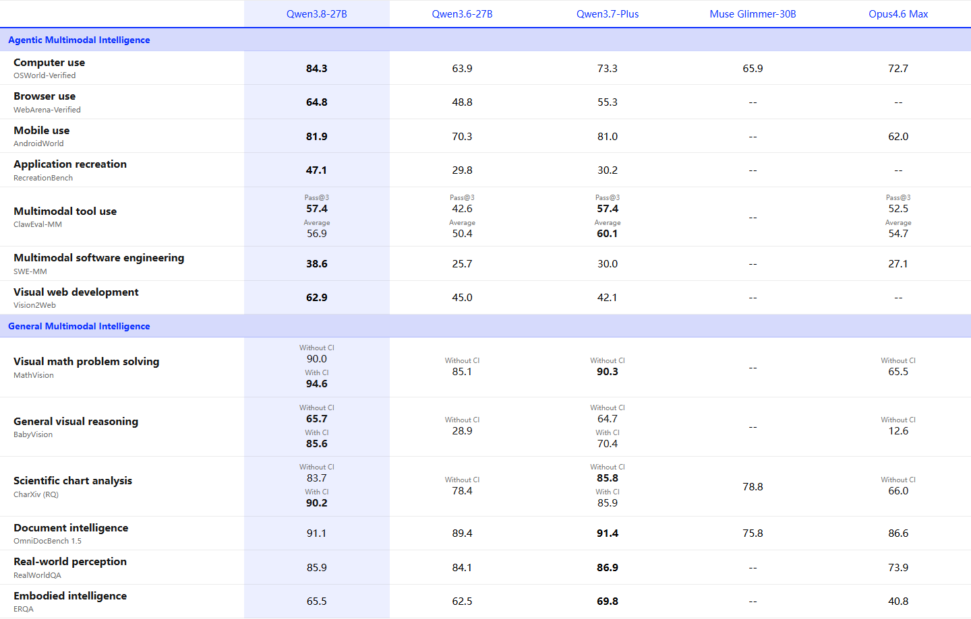Select the 28.9 BabyVision score
The image size is (971, 619).
[462, 431]
